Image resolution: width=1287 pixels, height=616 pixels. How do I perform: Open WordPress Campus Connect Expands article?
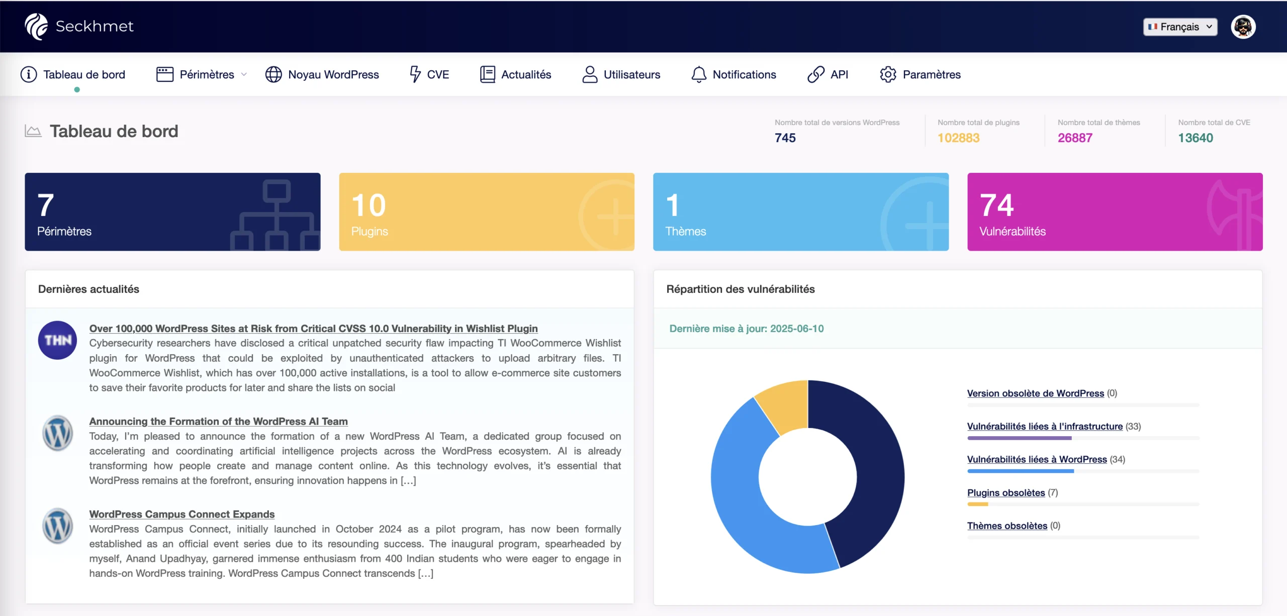pos(181,514)
